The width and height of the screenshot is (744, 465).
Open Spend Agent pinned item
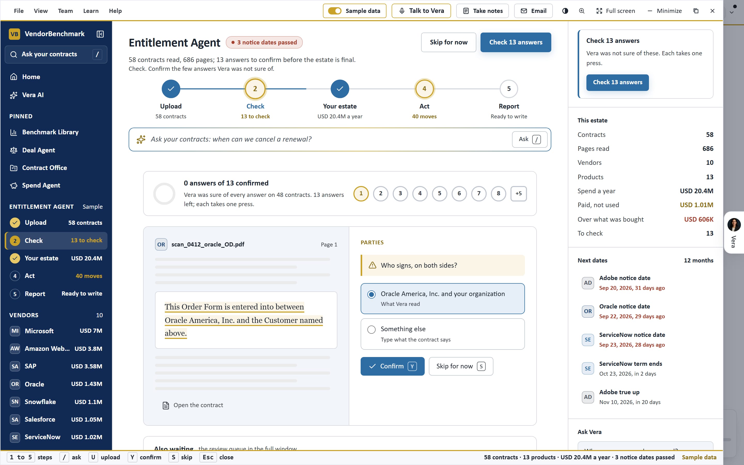56,185
